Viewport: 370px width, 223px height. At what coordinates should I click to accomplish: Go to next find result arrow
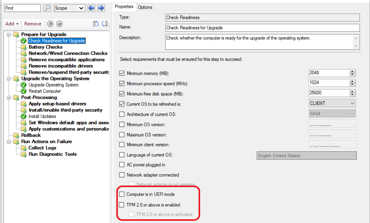(101, 8)
